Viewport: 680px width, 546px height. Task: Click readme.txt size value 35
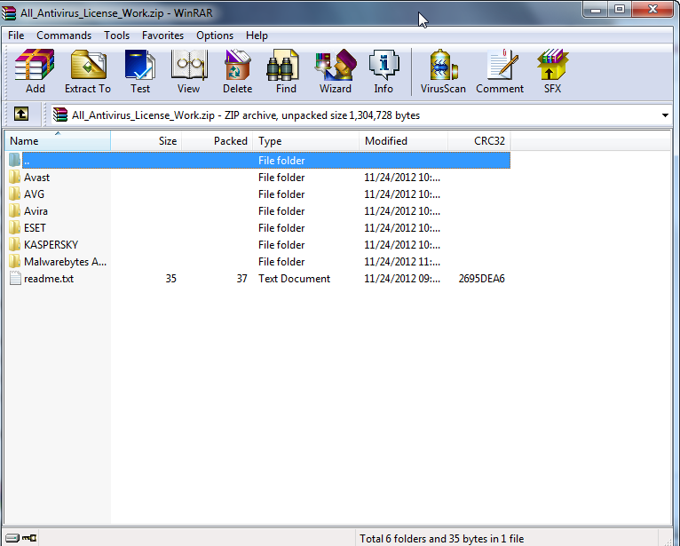(x=170, y=279)
